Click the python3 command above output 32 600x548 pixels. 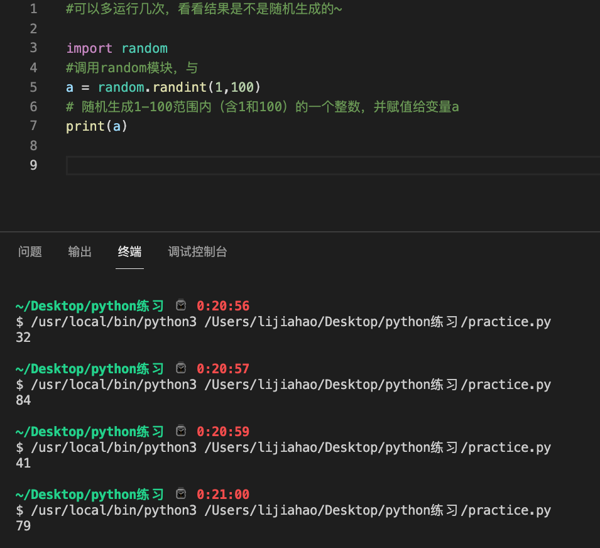pyautogui.click(x=283, y=322)
